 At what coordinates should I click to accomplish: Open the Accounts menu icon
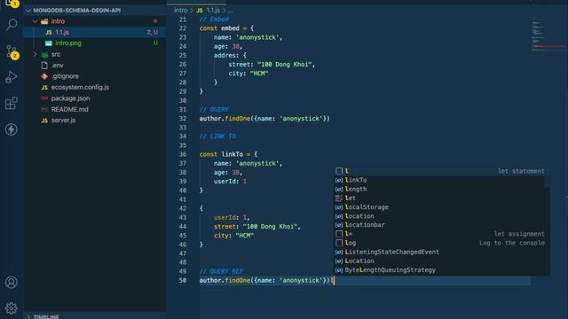(12, 282)
